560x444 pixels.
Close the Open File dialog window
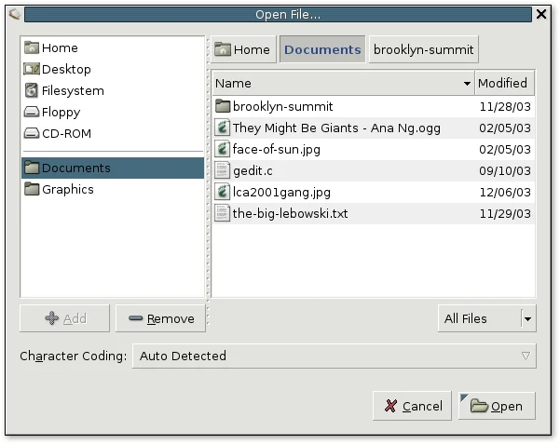[x=541, y=14]
